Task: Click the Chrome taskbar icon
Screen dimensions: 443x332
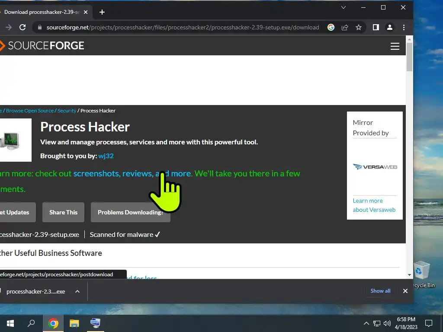Action: click(53, 323)
